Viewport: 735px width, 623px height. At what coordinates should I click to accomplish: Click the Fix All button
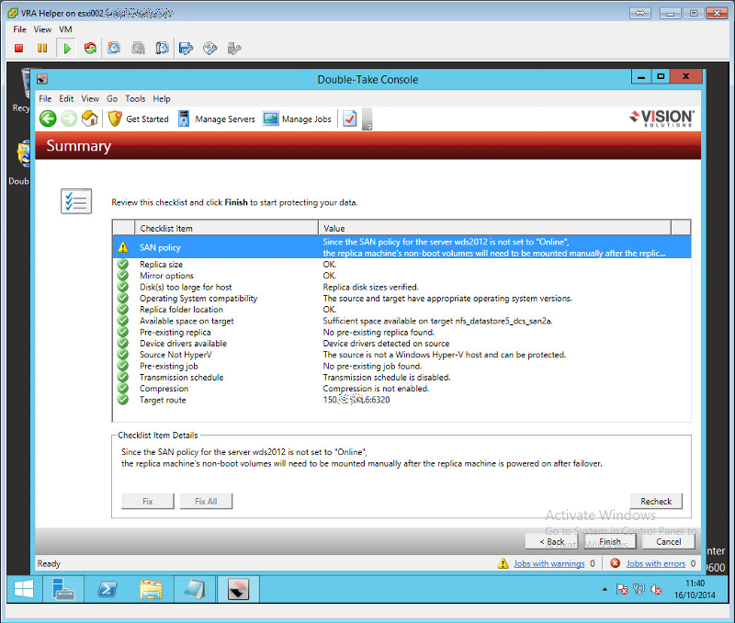click(206, 501)
